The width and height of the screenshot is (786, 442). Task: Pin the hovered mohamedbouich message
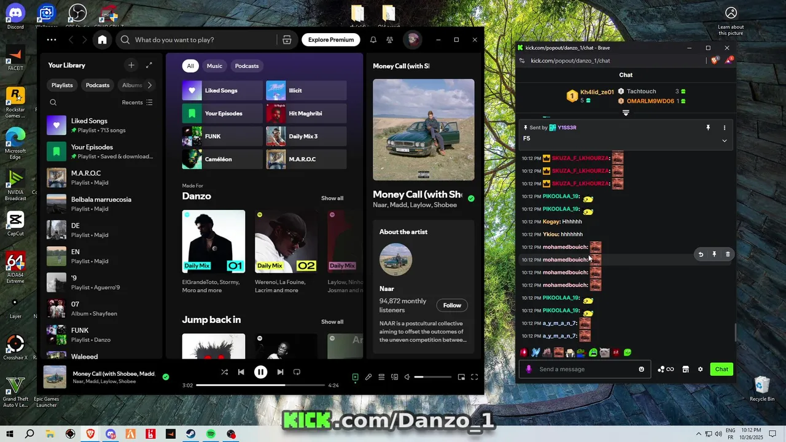714,254
